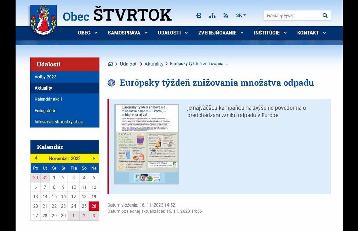Go to previous month in calendar
Screen dimensions: 358x231
point(36,158)
